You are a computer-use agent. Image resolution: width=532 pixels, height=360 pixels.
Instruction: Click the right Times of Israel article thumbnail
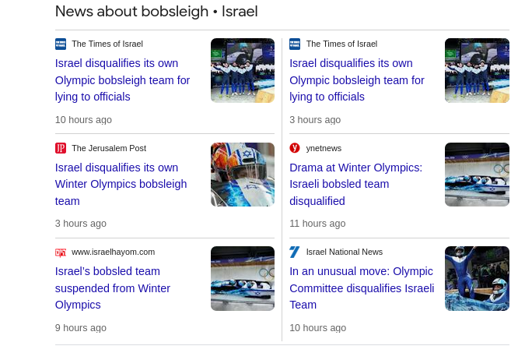[x=477, y=71]
